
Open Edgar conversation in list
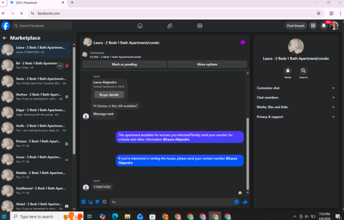tap(36, 113)
